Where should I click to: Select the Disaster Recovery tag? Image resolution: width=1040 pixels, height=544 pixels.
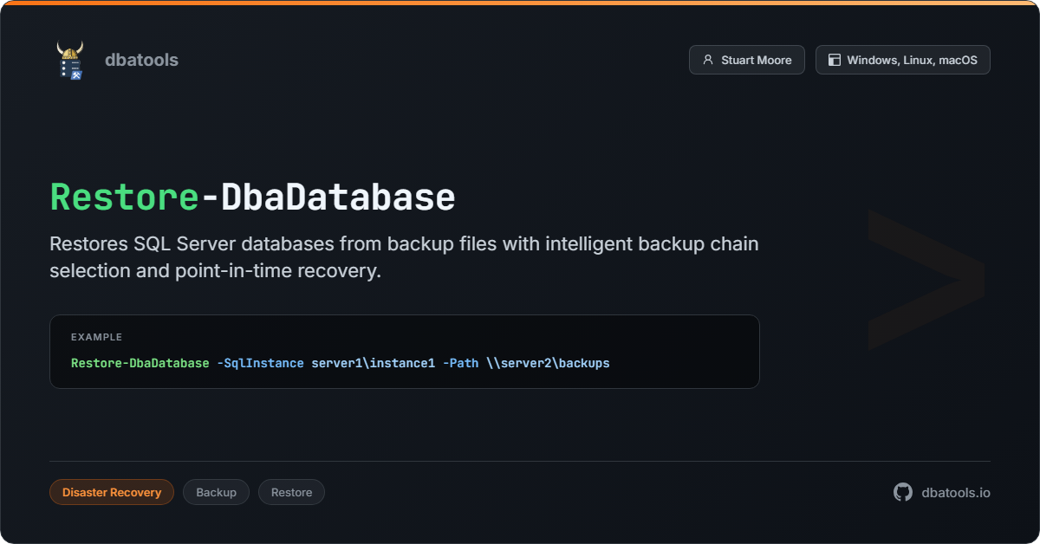coord(112,492)
